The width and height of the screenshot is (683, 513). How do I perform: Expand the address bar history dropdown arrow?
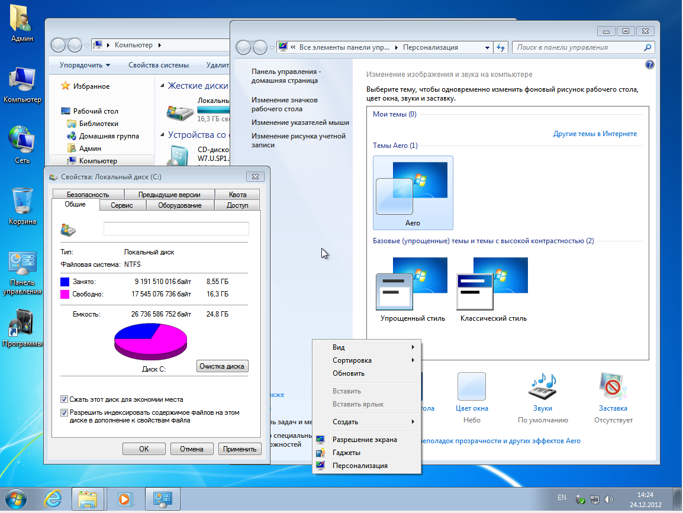487,47
